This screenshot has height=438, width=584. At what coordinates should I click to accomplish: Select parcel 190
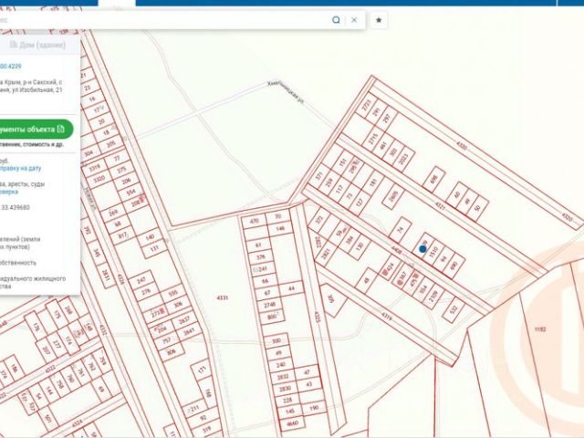314,408
